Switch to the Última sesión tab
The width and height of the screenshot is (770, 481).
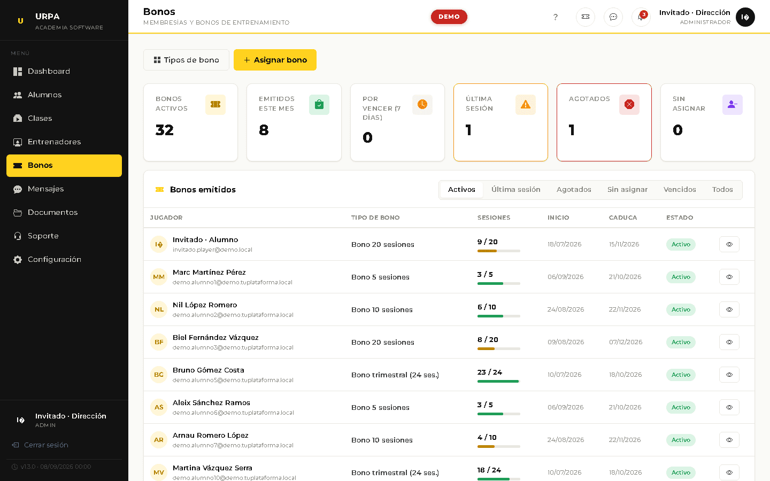click(516, 190)
